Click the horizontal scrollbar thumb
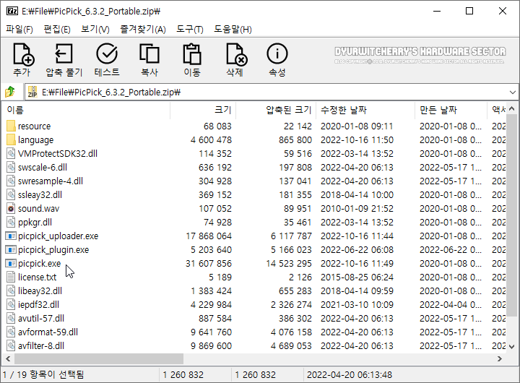This screenshot has height=383, width=520. click(99, 358)
